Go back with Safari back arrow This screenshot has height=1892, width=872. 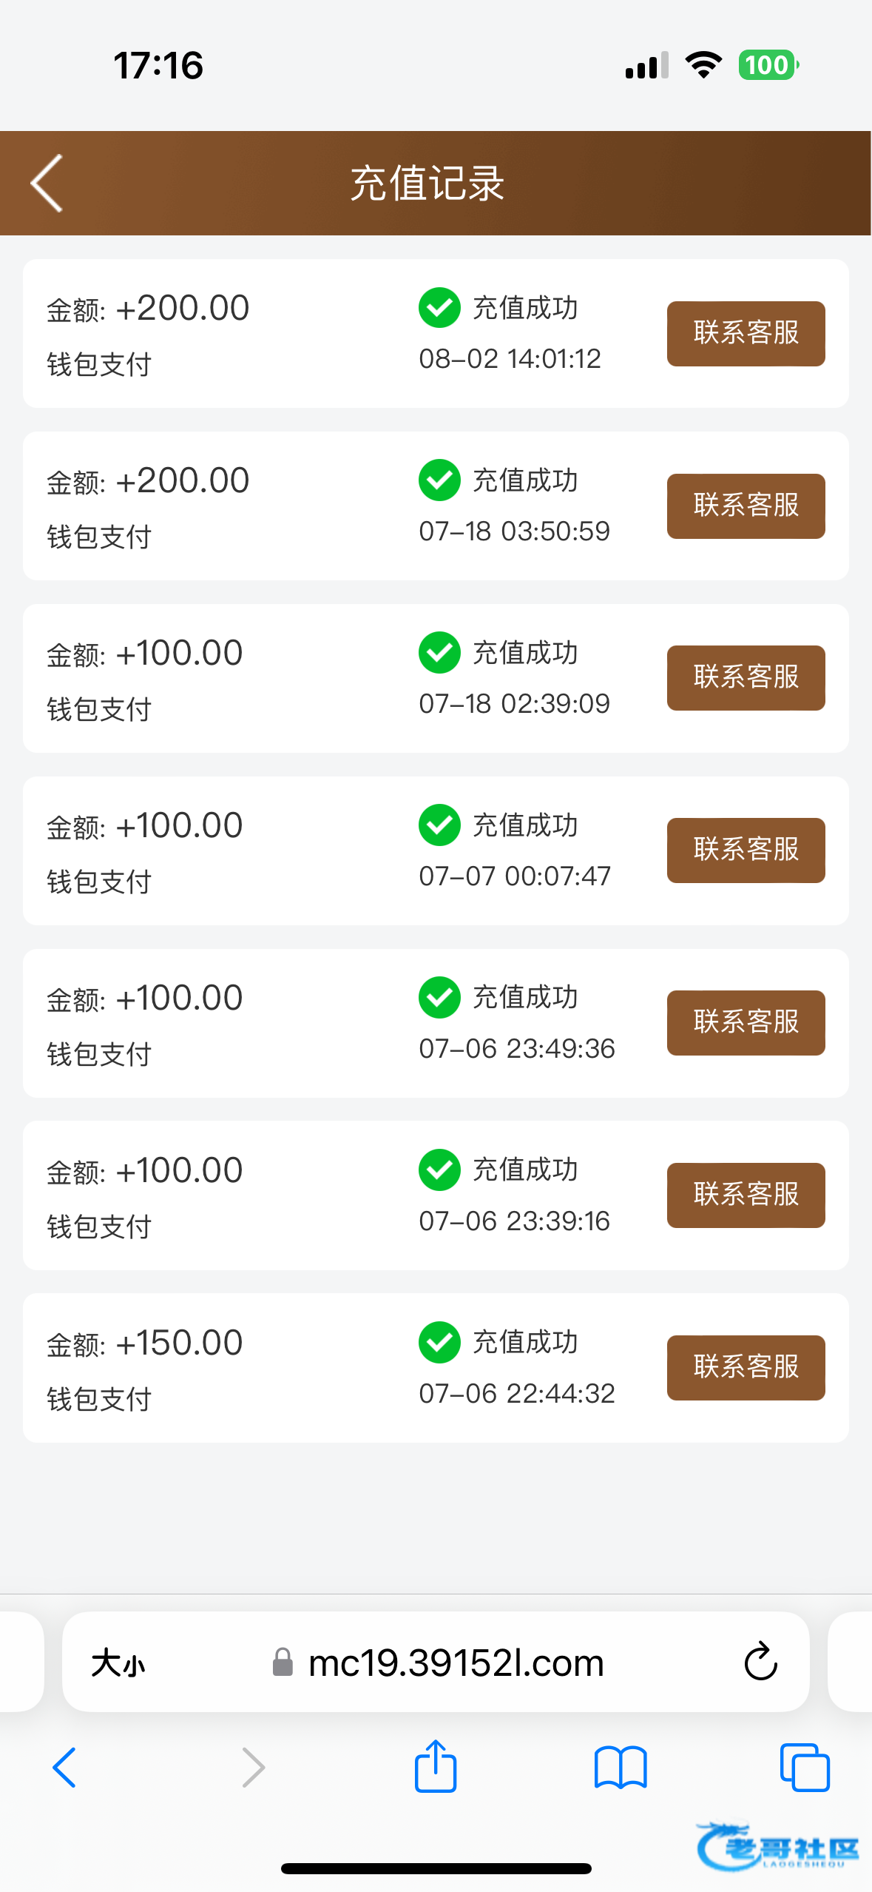[x=65, y=1768]
